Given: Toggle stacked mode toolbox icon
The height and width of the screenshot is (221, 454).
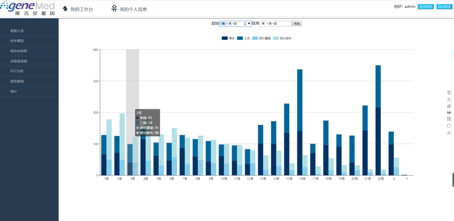Looking at the screenshot, I should click(449, 112).
